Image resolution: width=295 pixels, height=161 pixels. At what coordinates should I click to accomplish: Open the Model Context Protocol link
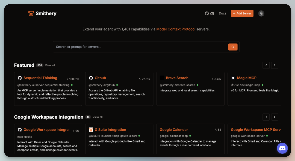click(176, 29)
